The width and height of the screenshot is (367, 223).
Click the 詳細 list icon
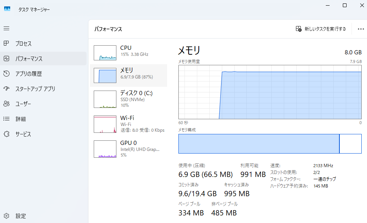[x=6, y=119]
